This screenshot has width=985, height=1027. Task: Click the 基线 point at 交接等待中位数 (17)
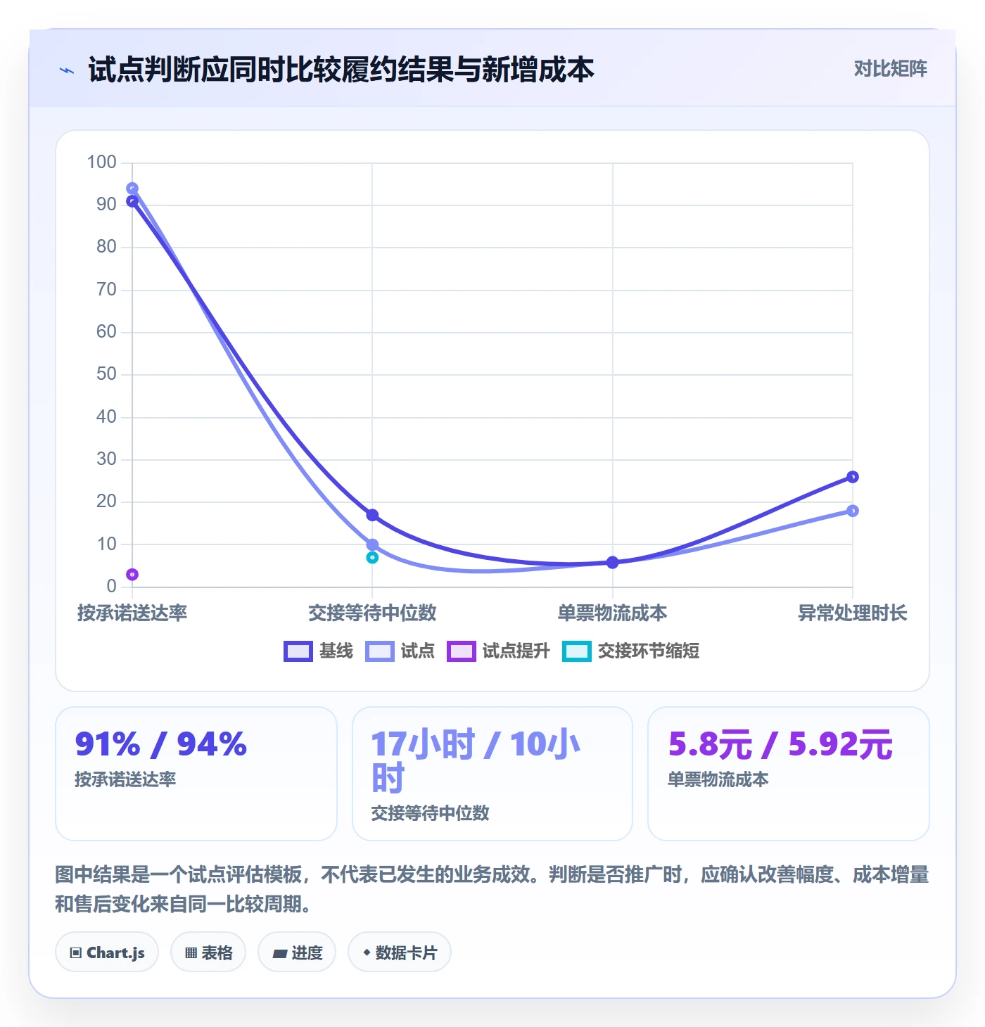coord(372,516)
